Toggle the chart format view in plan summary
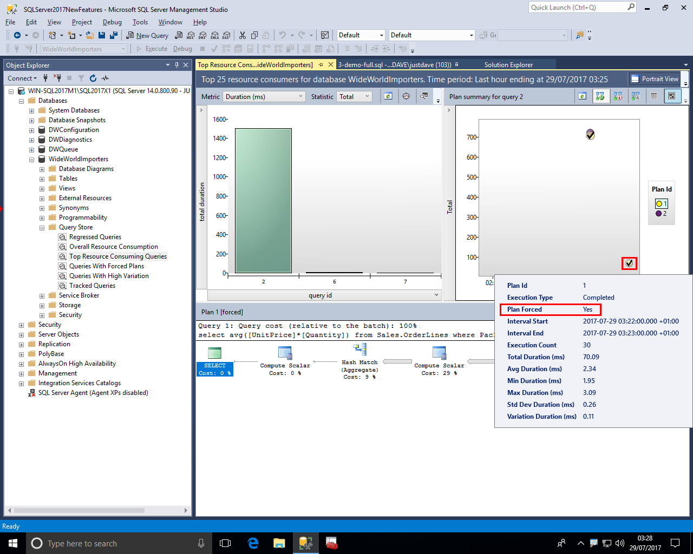 (672, 96)
